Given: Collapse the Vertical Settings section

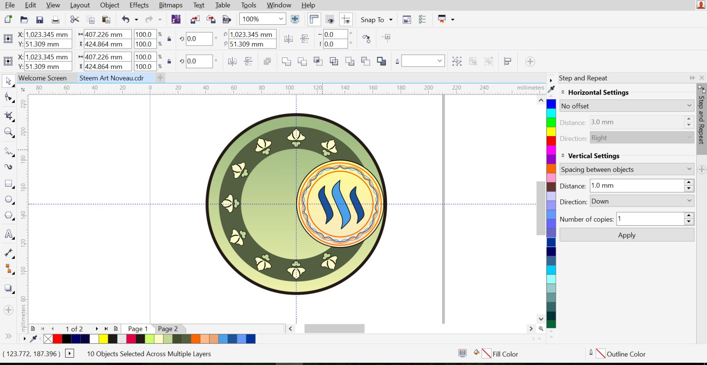Looking at the screenshot, I should click(563, 156).
